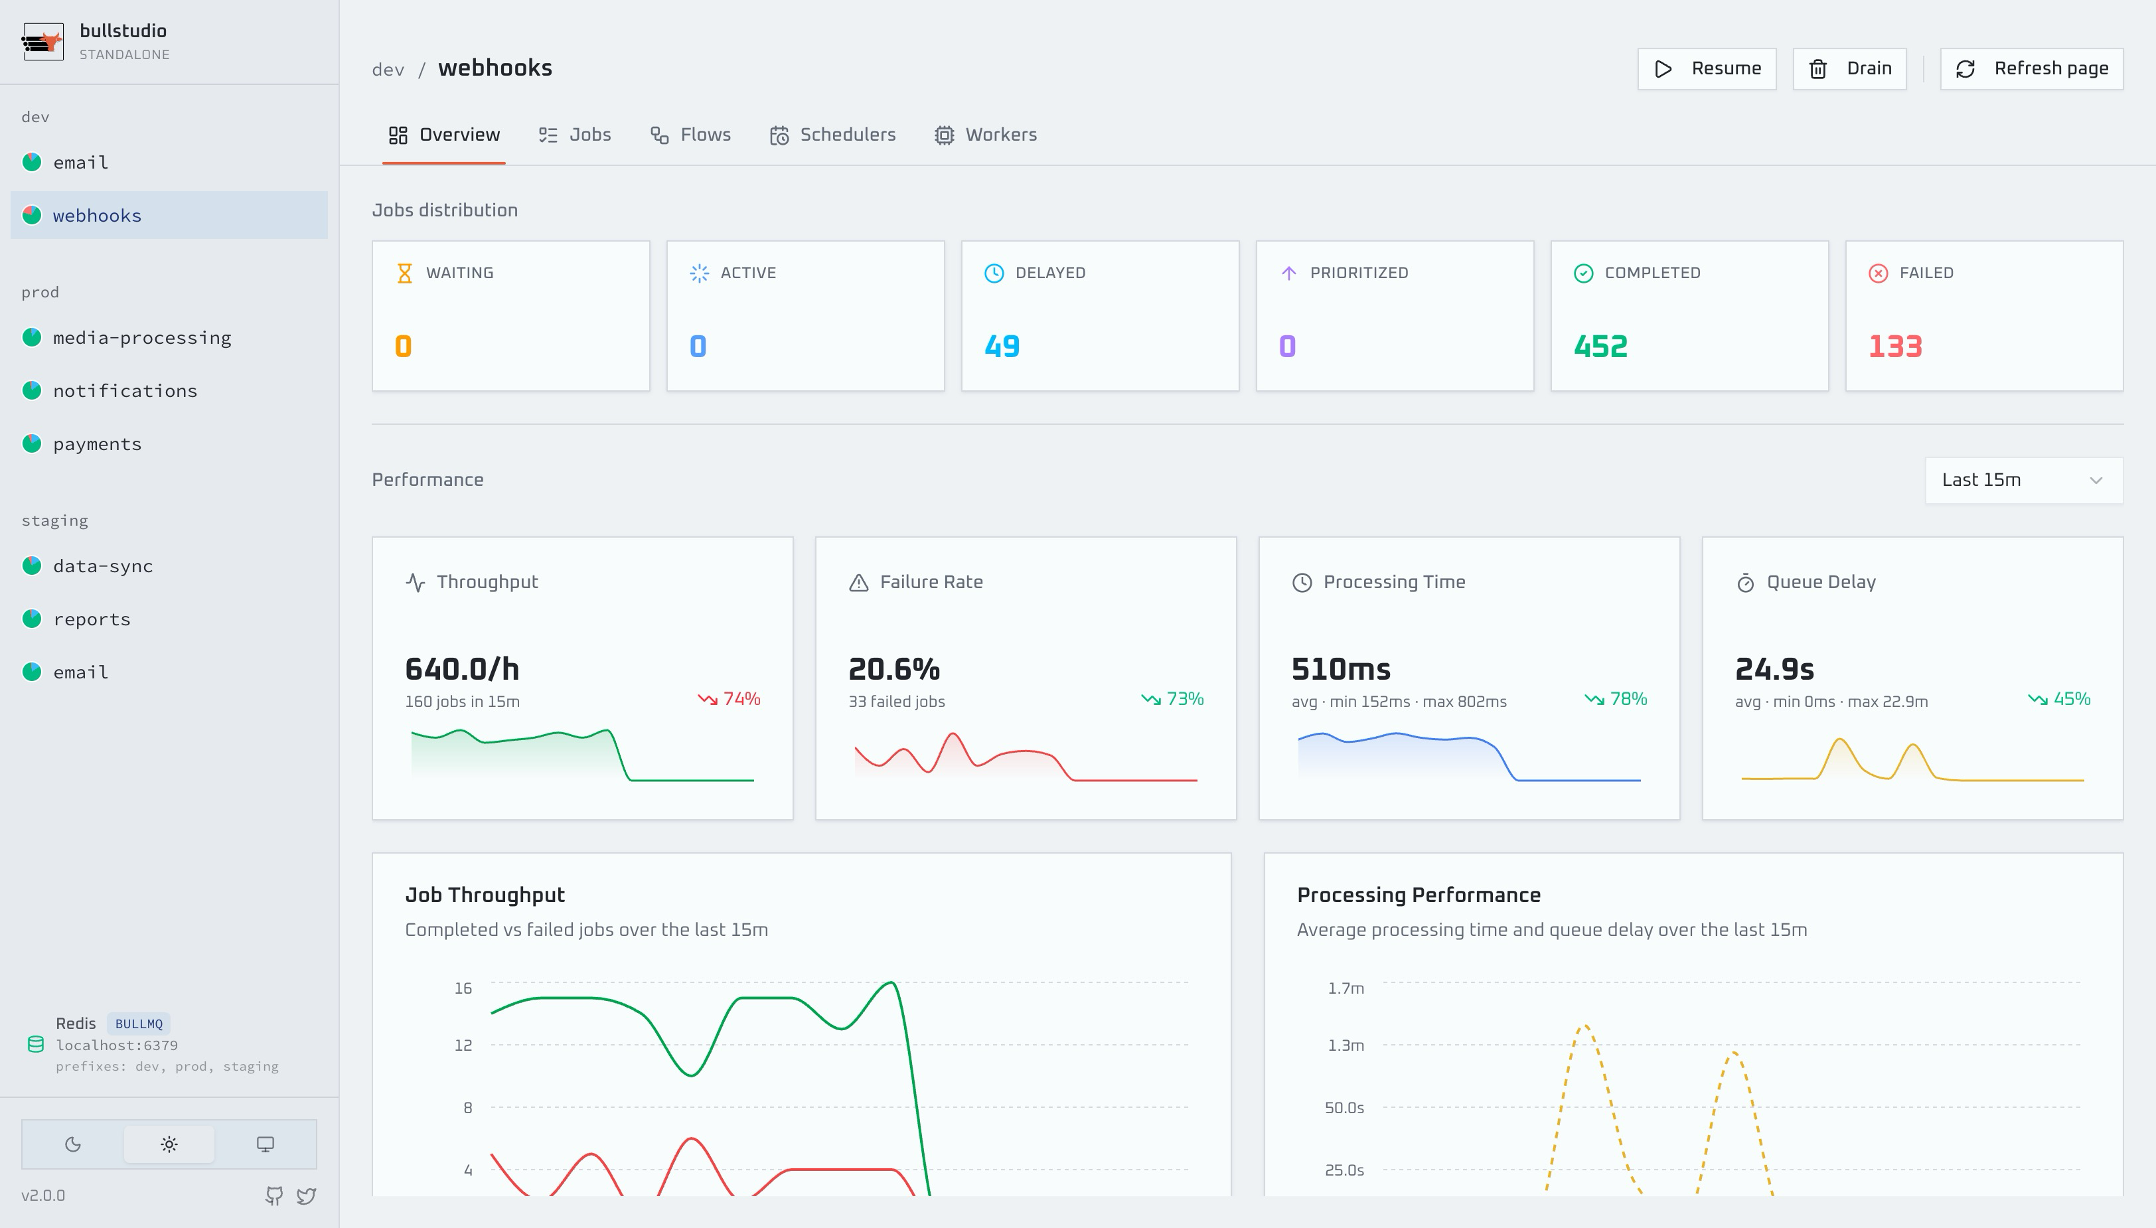Click the Processing Time sparkline chart
The image size is (2156, 1228).
click(x=1469, y=757)
